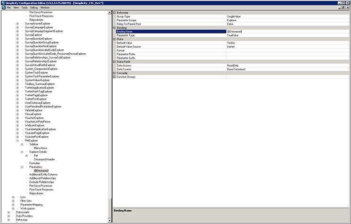
Task: Expand the SurveyAnswerExplorer node
Action: tap(17, 24)
